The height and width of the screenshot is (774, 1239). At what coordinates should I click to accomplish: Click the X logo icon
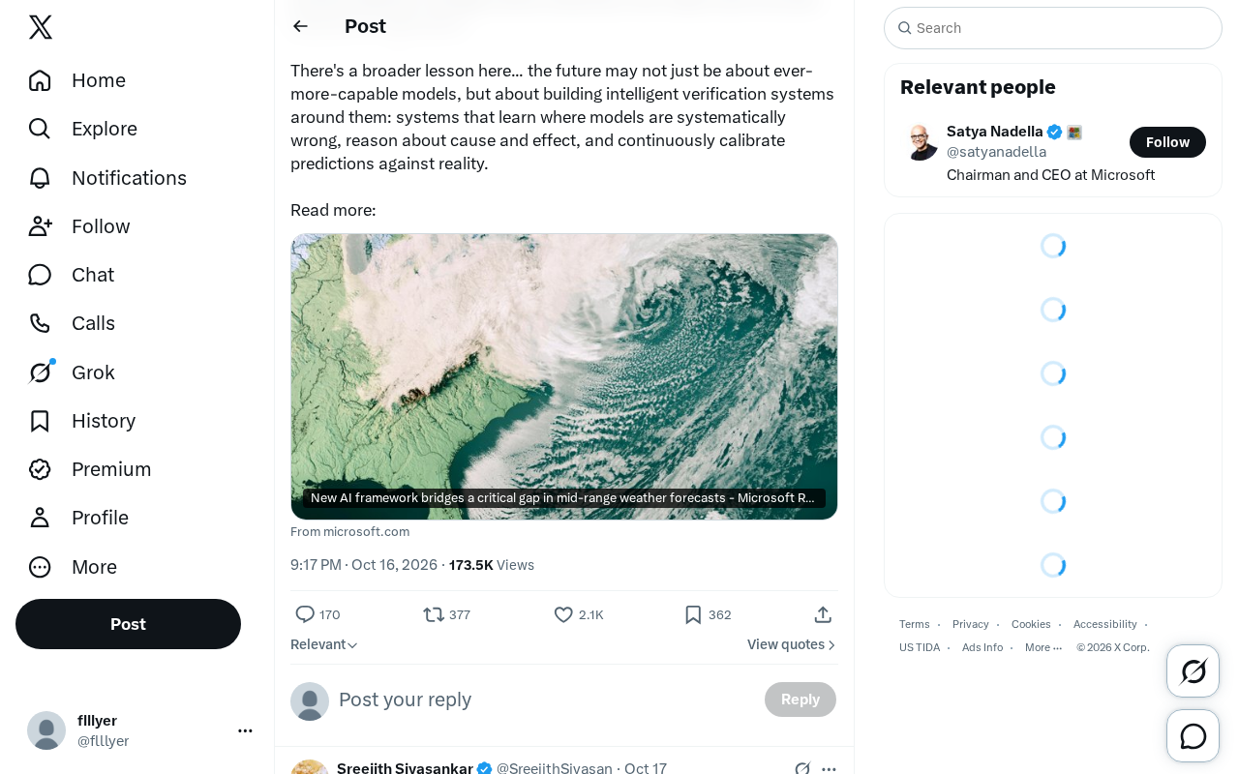pos(41,27)
